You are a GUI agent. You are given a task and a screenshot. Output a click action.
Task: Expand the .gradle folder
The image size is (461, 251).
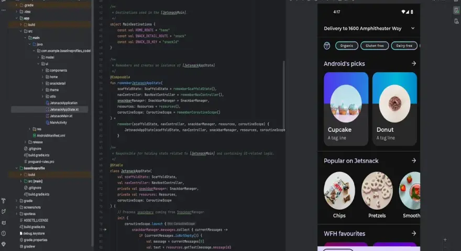17,5
